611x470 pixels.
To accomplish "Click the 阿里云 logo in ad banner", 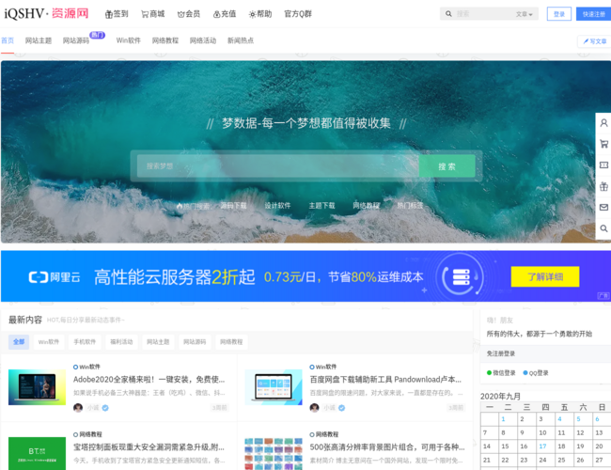I will pyautogui.click(x=55, y=277).
